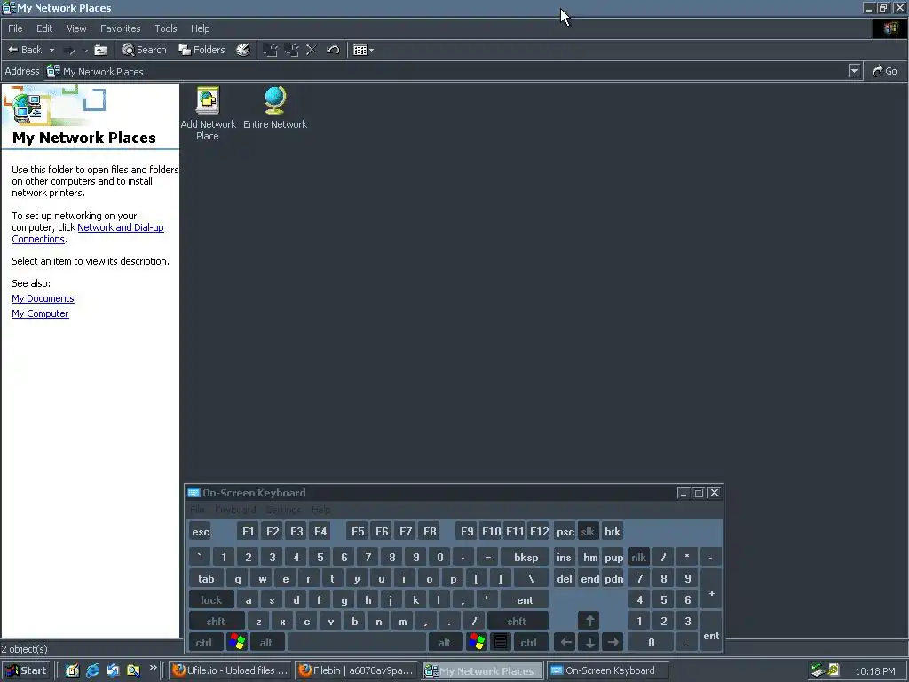Click the esc key on keyboard

201,531
